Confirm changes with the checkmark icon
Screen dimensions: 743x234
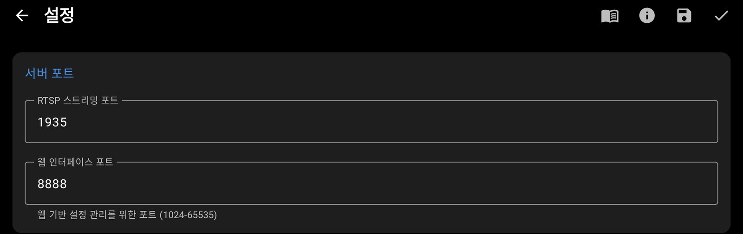coord(721,16)
